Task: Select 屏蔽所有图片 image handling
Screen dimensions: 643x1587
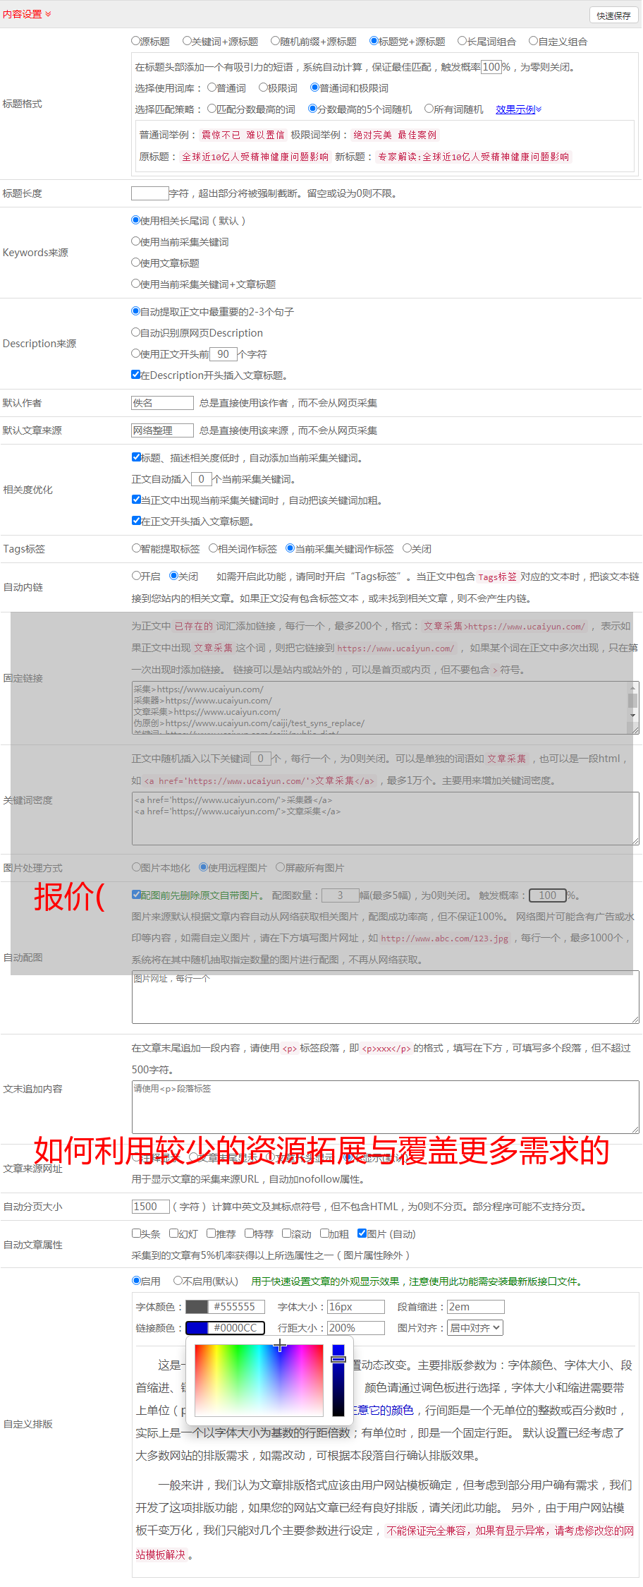Action: pos(280,867)
